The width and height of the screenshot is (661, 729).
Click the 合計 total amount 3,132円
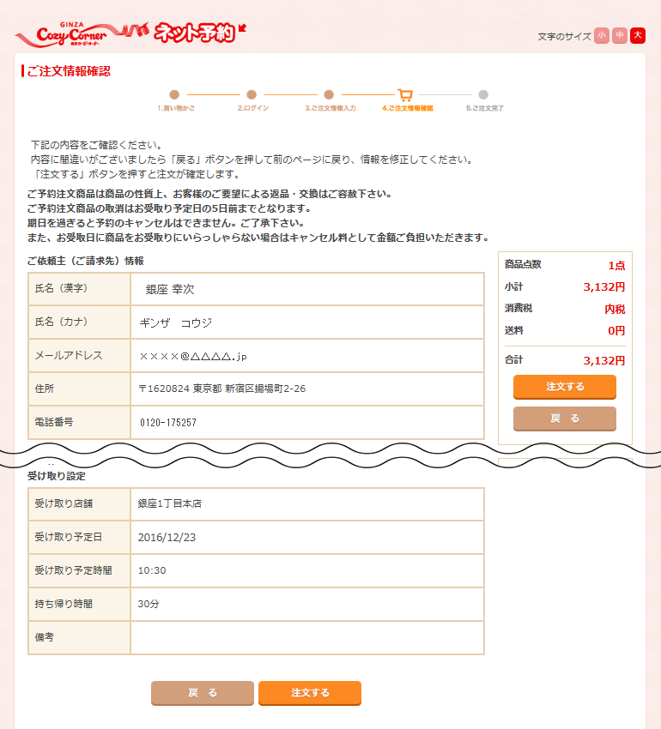[x=603, y=360]
